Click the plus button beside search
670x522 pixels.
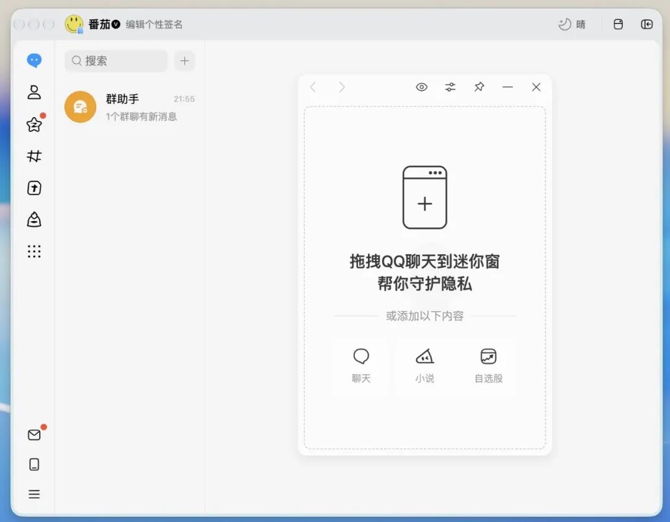tap(184, 61)
